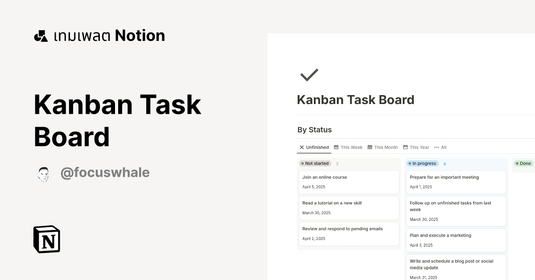
Task: Open the @focuswhale profile link
Action: (x=105, y=172)
